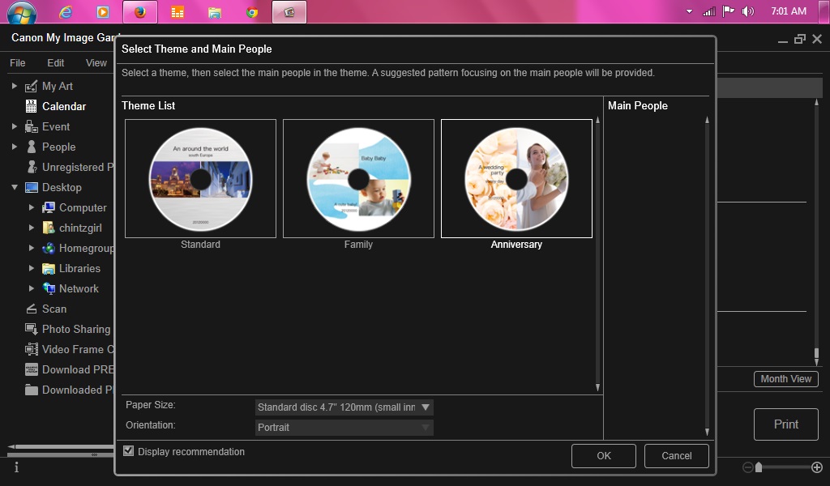830x486 pixels.
Task: Select the Family theme thumbnail
Action: tap(358, 179)
